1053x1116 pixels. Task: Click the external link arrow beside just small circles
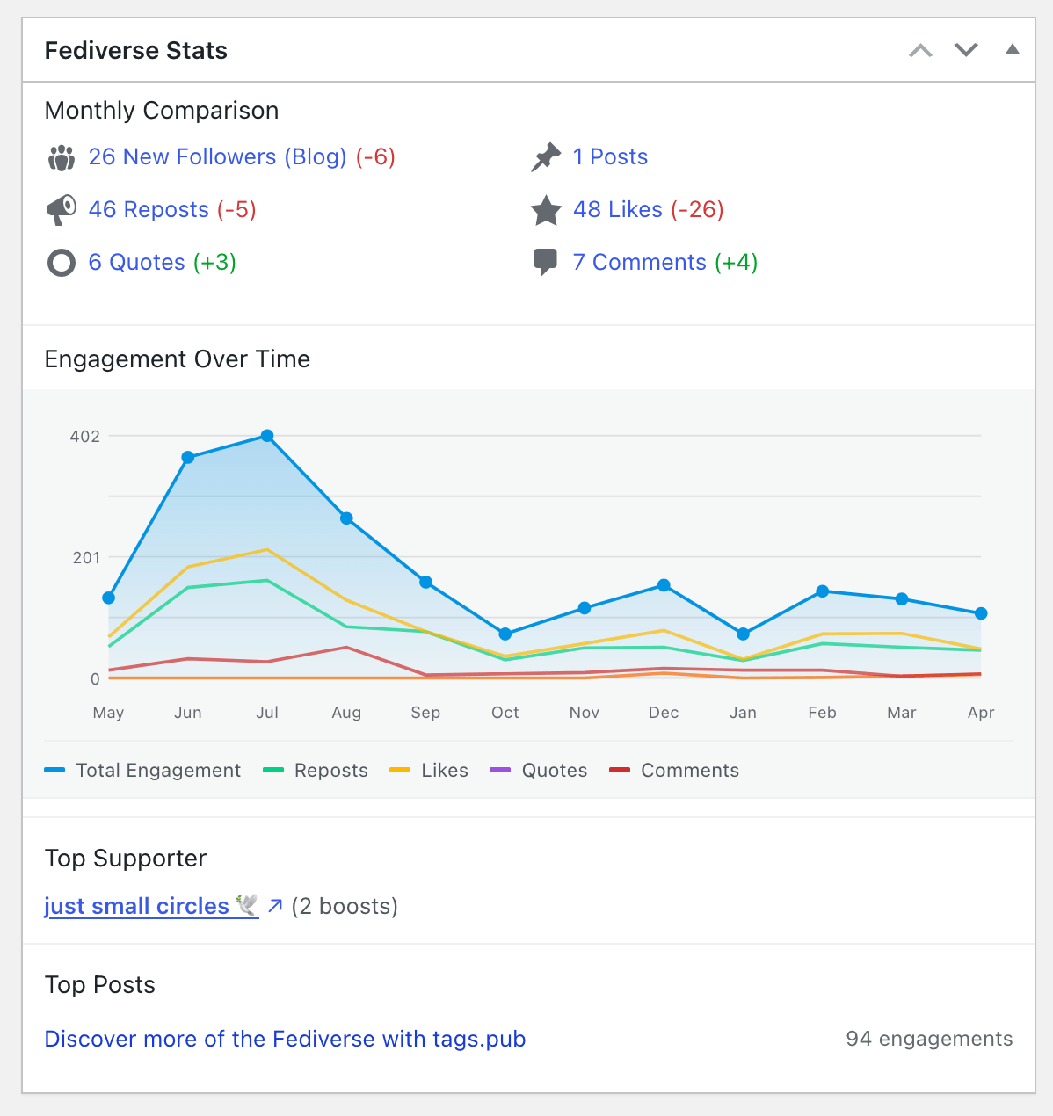[275, 905]
